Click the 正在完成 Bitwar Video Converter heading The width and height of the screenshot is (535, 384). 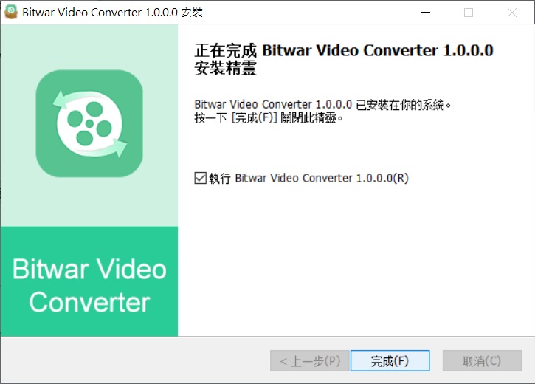pos(344,50)
